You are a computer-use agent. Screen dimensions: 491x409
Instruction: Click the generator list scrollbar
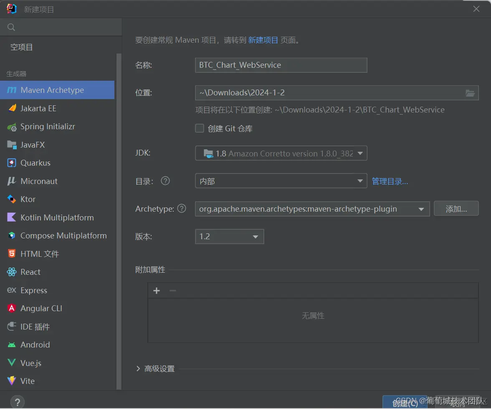click(x=119, y=222)
